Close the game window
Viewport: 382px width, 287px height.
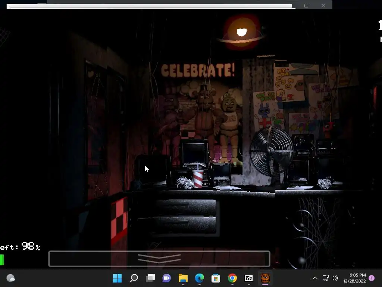point(323,6)
